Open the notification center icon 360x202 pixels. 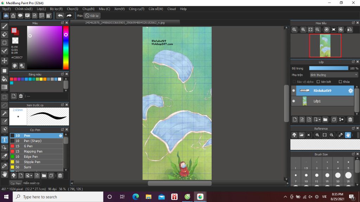pyautogui.click(x=351, y=197)
